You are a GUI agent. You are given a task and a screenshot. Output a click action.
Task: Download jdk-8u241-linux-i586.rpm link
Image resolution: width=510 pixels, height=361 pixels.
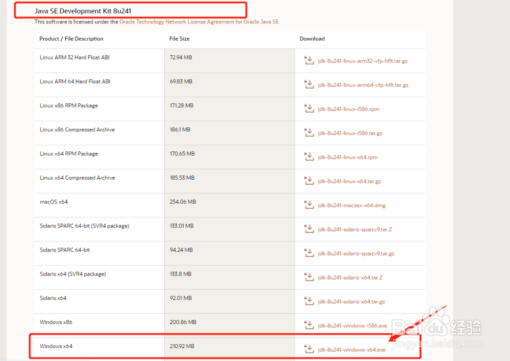(348, 109)
